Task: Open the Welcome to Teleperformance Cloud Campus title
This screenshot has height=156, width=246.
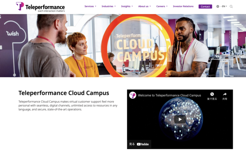Action: click(x=169, y=95)
